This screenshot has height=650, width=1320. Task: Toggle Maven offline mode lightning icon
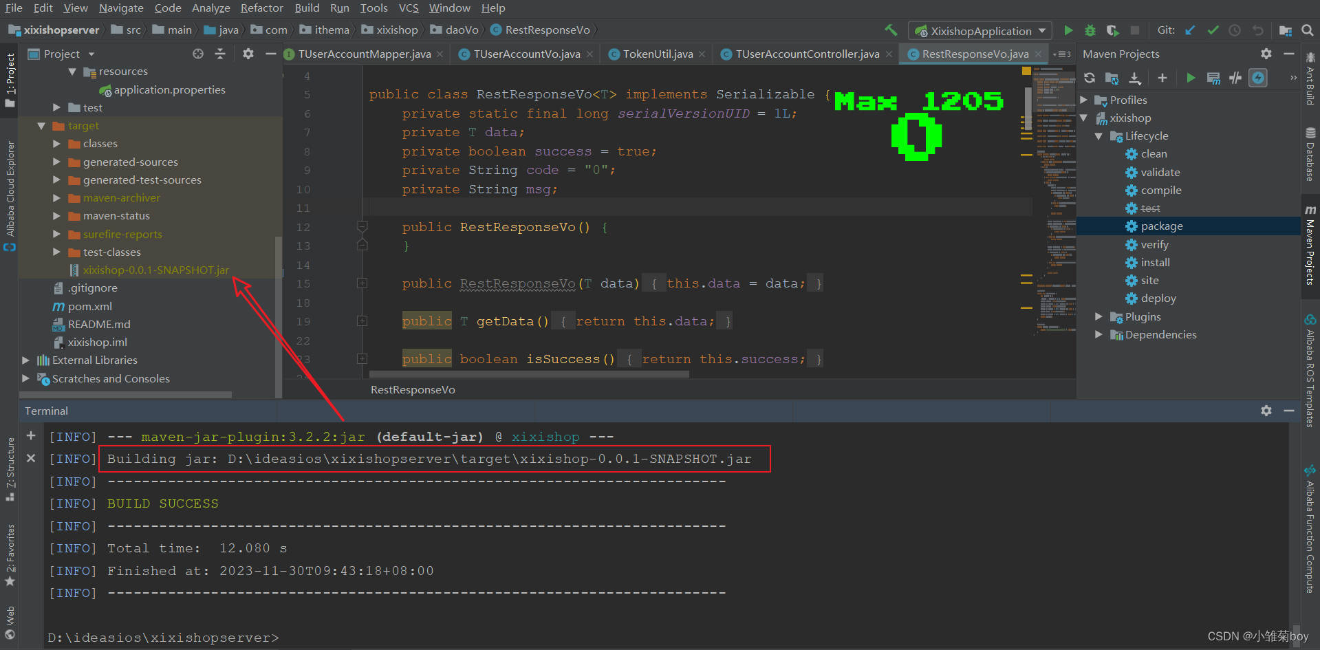coord(1258,78)
